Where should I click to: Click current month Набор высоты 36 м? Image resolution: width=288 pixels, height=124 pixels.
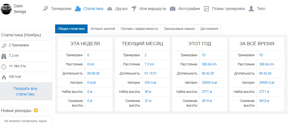pos(148,92)
